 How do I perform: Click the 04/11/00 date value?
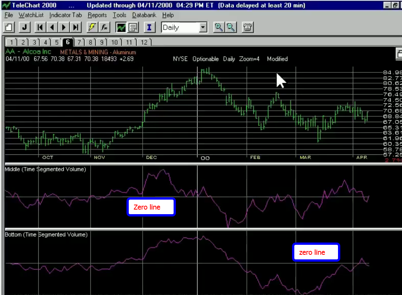[x=17, y=59]
